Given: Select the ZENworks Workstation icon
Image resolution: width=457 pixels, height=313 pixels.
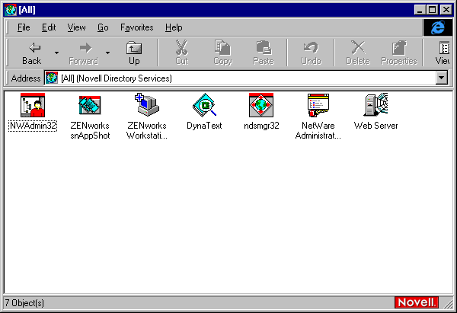Looking at the screenshot, I should click(x=147, y=105).
